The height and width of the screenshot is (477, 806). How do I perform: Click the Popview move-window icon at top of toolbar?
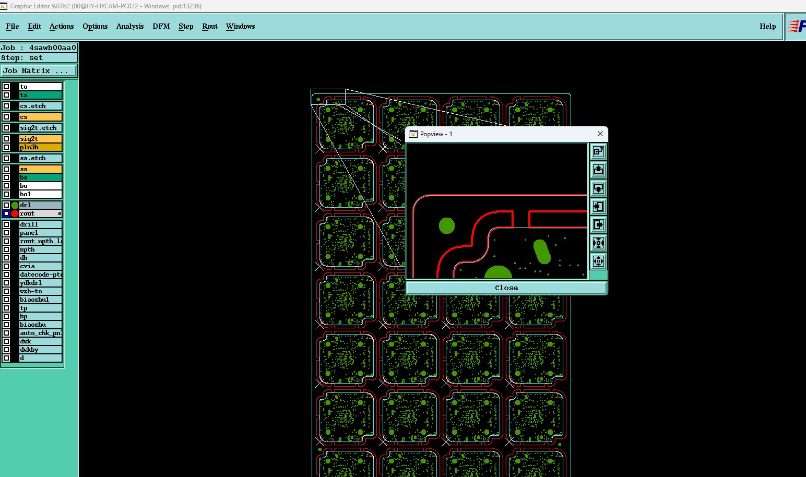598,151
